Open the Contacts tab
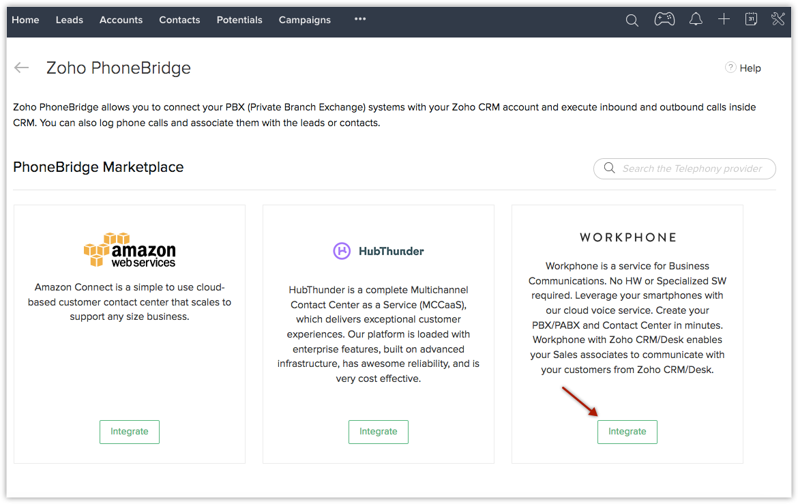 pyautogui.click(x=179, y=20)
